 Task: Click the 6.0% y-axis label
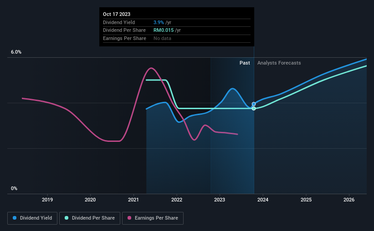point(16,52)
